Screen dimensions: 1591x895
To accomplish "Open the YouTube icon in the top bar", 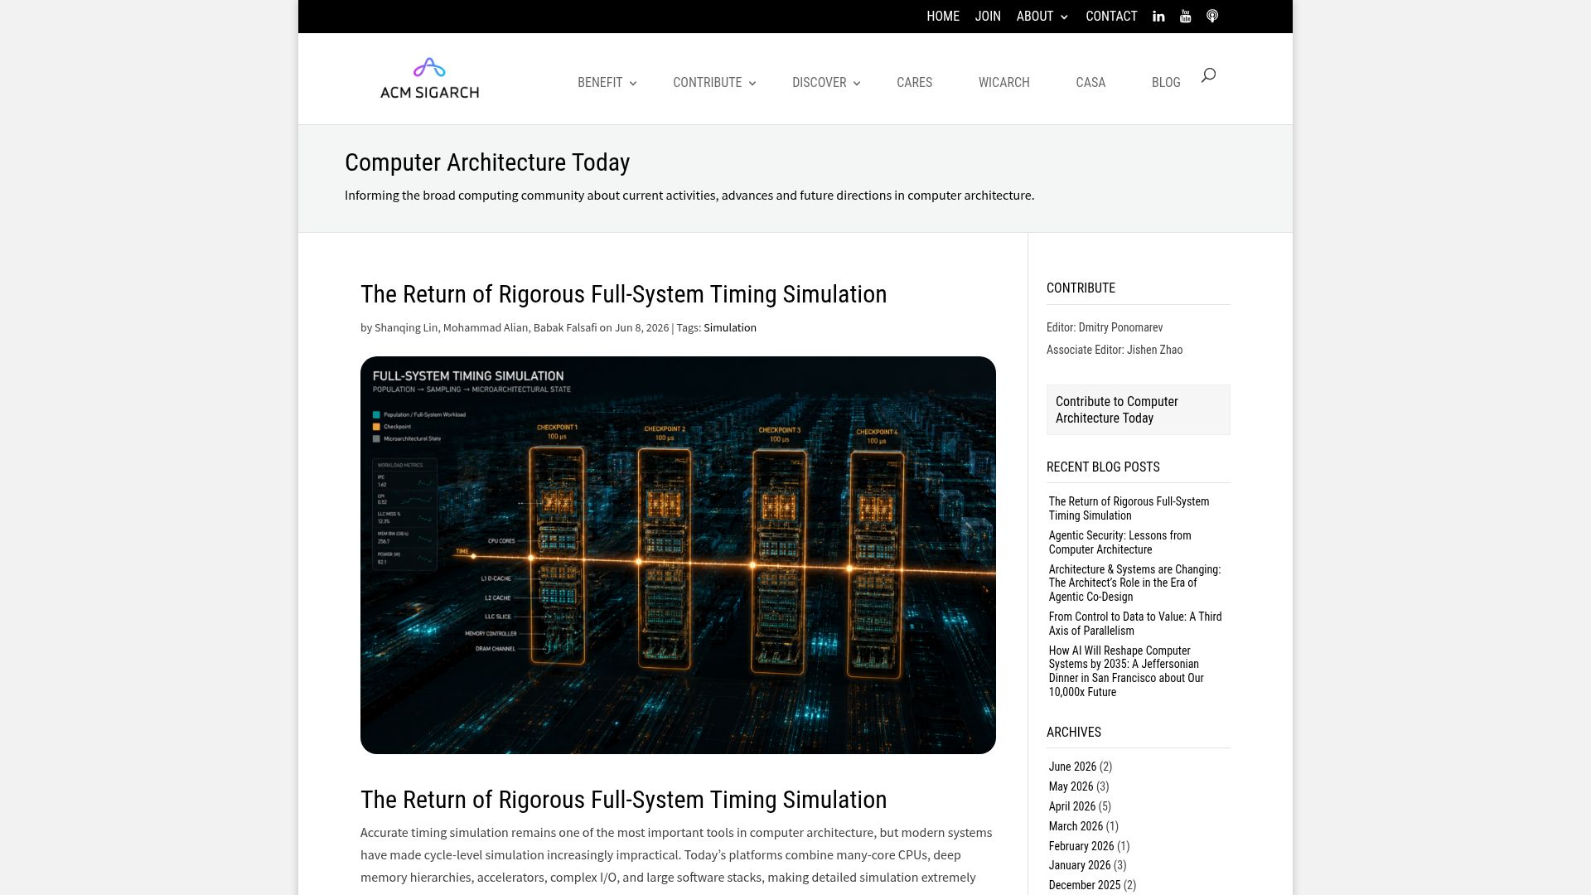I will coord(1186,17).
